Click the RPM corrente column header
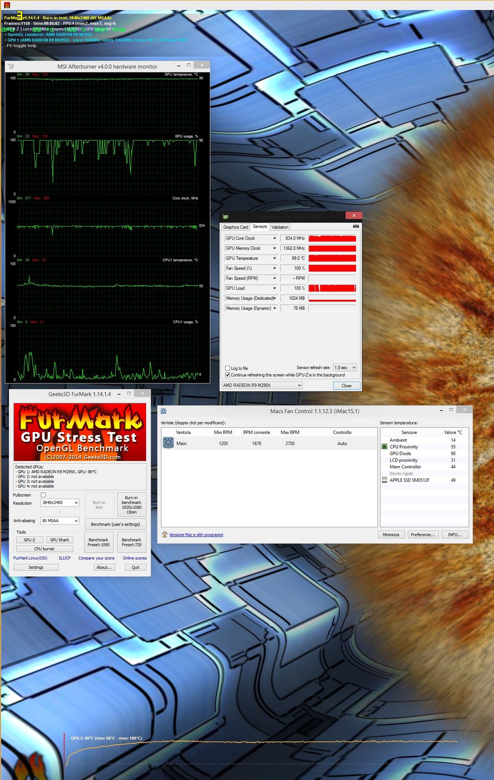The width and height of the screenshot is (494, 780). click(x=256, y=432)
